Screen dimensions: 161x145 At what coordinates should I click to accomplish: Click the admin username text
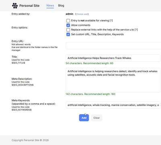point(69,14)
